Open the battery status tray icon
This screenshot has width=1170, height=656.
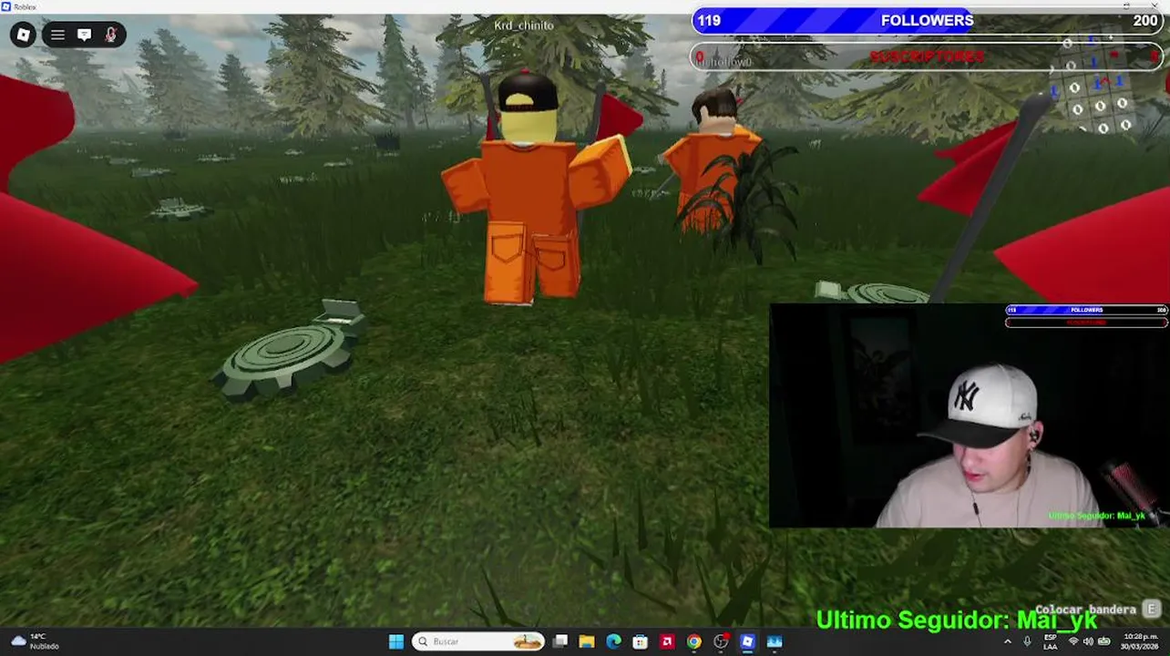coord(1104,641)
